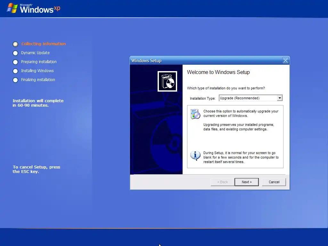Click the Dynamic Update step bullet
This screenshot has width=328, height=246.
click(x=15, y=53)
